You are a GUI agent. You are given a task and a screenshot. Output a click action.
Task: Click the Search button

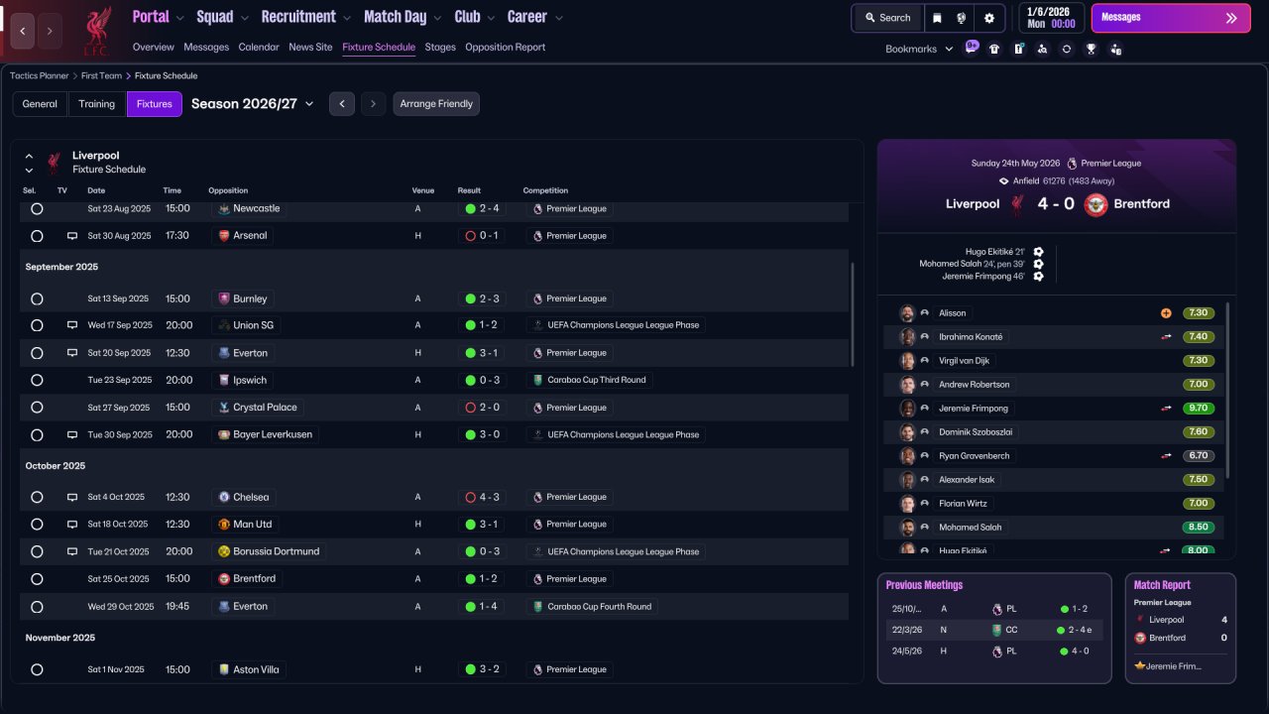point(887,18)
